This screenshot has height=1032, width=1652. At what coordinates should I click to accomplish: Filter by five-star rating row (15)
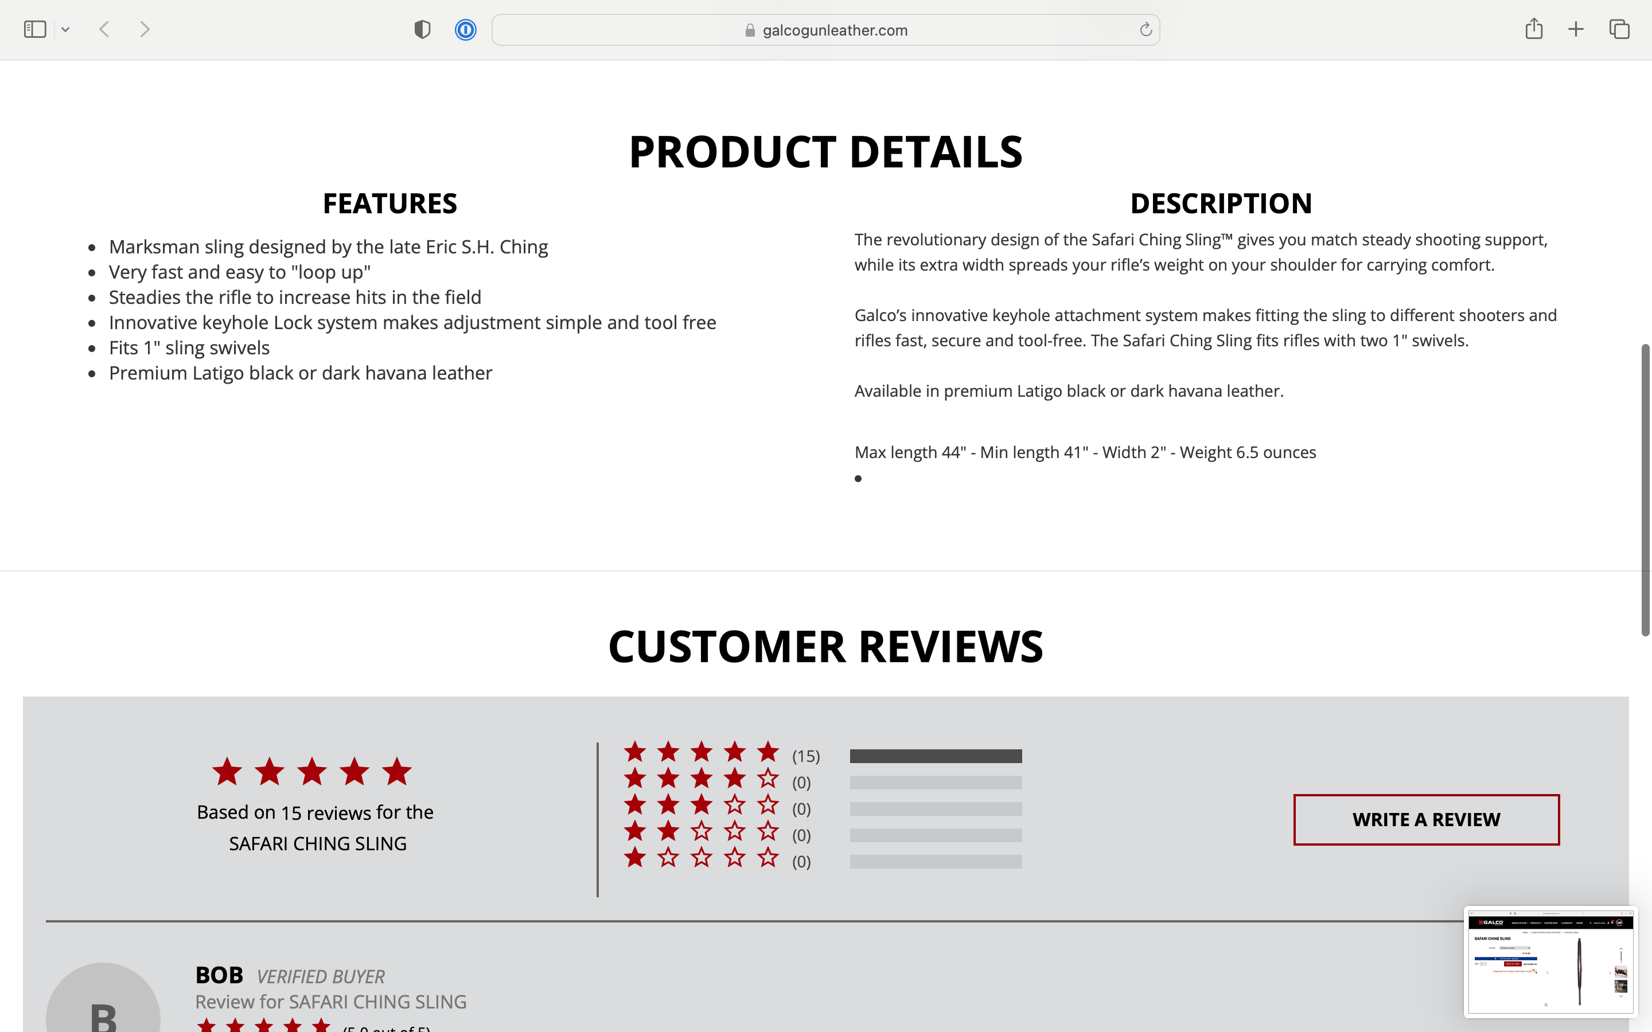point(823,755)
